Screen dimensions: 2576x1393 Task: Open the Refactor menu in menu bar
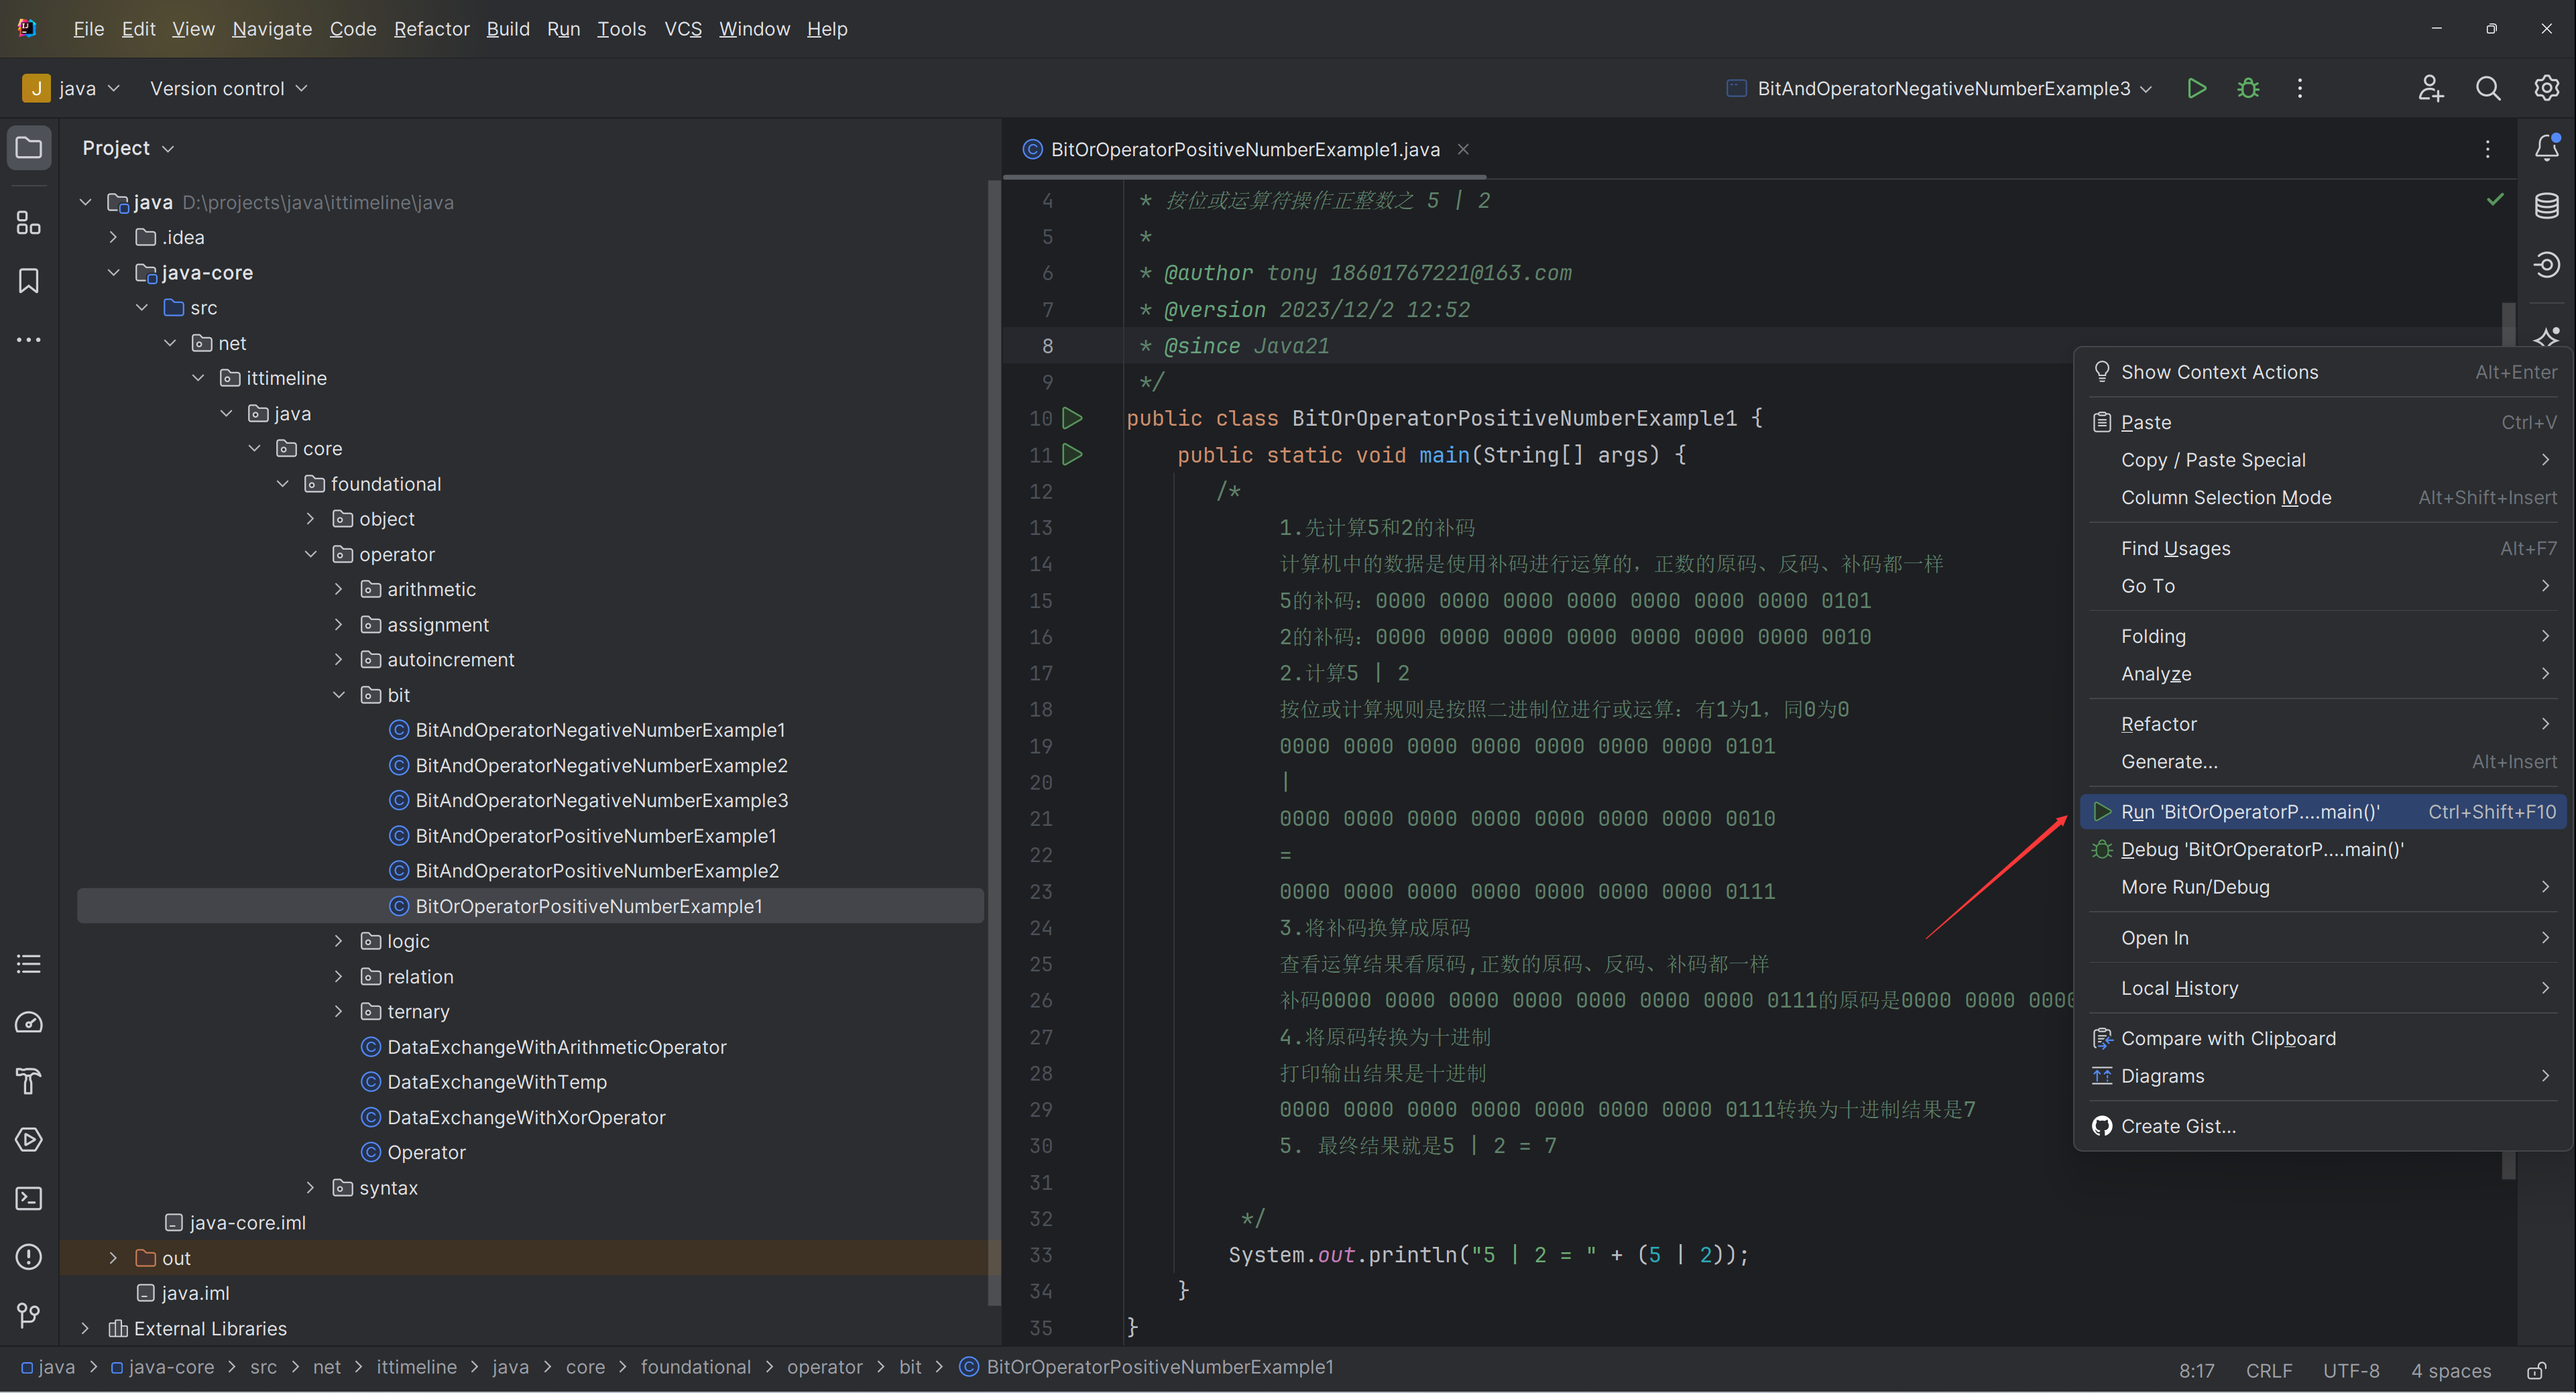[x=431, y=29]
